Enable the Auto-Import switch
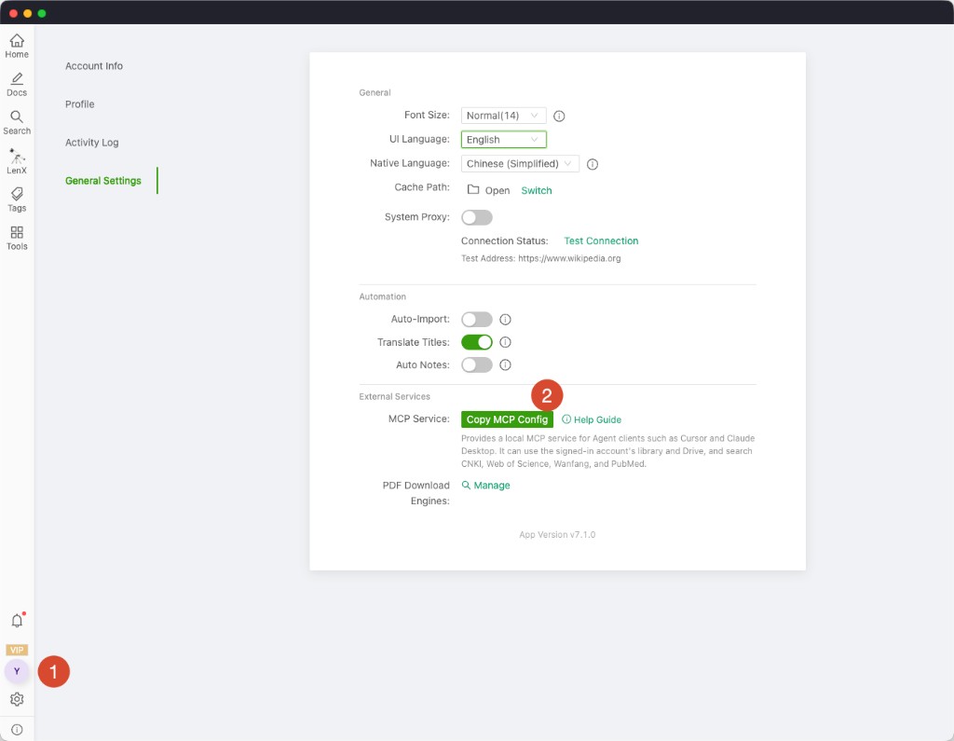 tap(476, 319)
